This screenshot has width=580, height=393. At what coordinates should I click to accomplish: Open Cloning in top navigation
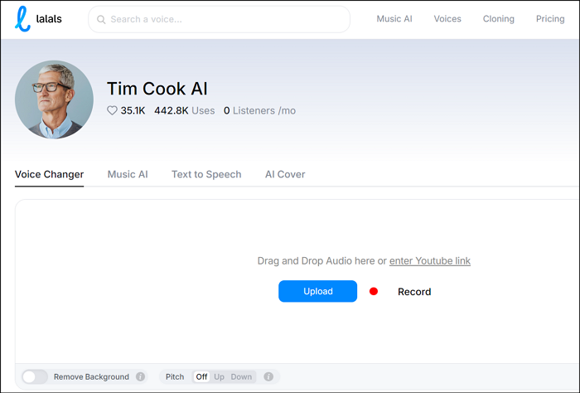click(x=499, y=19)
